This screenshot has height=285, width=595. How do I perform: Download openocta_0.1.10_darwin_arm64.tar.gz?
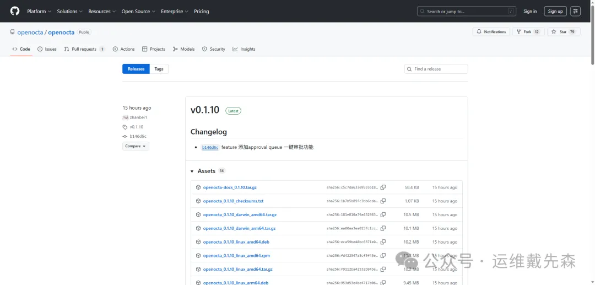click(x=240, y=228)
